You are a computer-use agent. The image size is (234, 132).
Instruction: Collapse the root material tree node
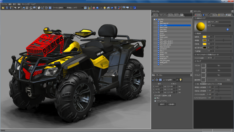tap(155, 19)
